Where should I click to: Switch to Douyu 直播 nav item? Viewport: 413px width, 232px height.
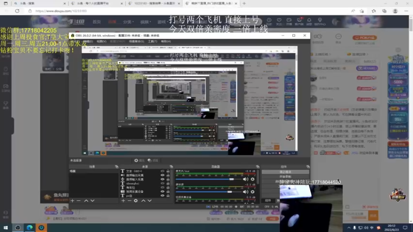(112, 22)
